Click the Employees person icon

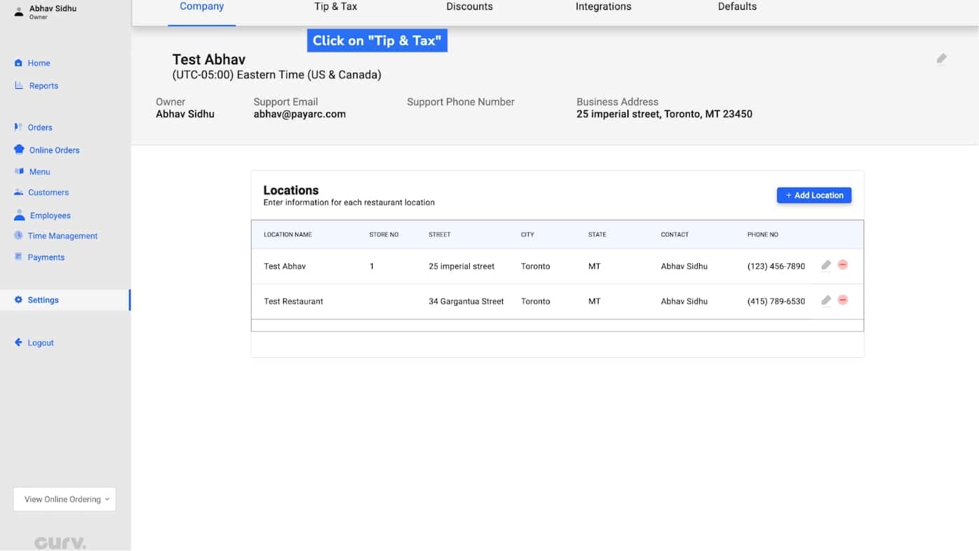(20, 215)
